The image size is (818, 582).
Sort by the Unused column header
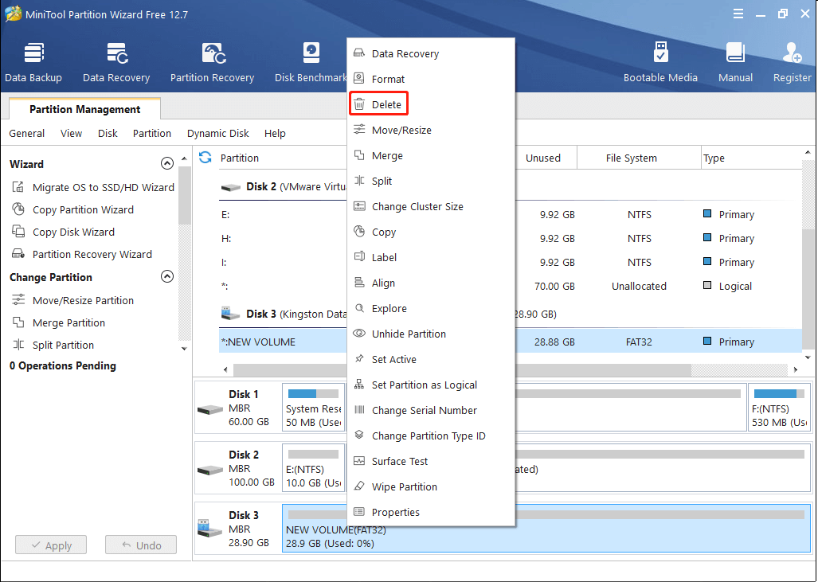[543, 158]
